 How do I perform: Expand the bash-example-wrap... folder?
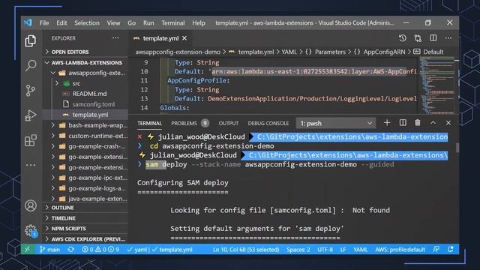[85, 125]
